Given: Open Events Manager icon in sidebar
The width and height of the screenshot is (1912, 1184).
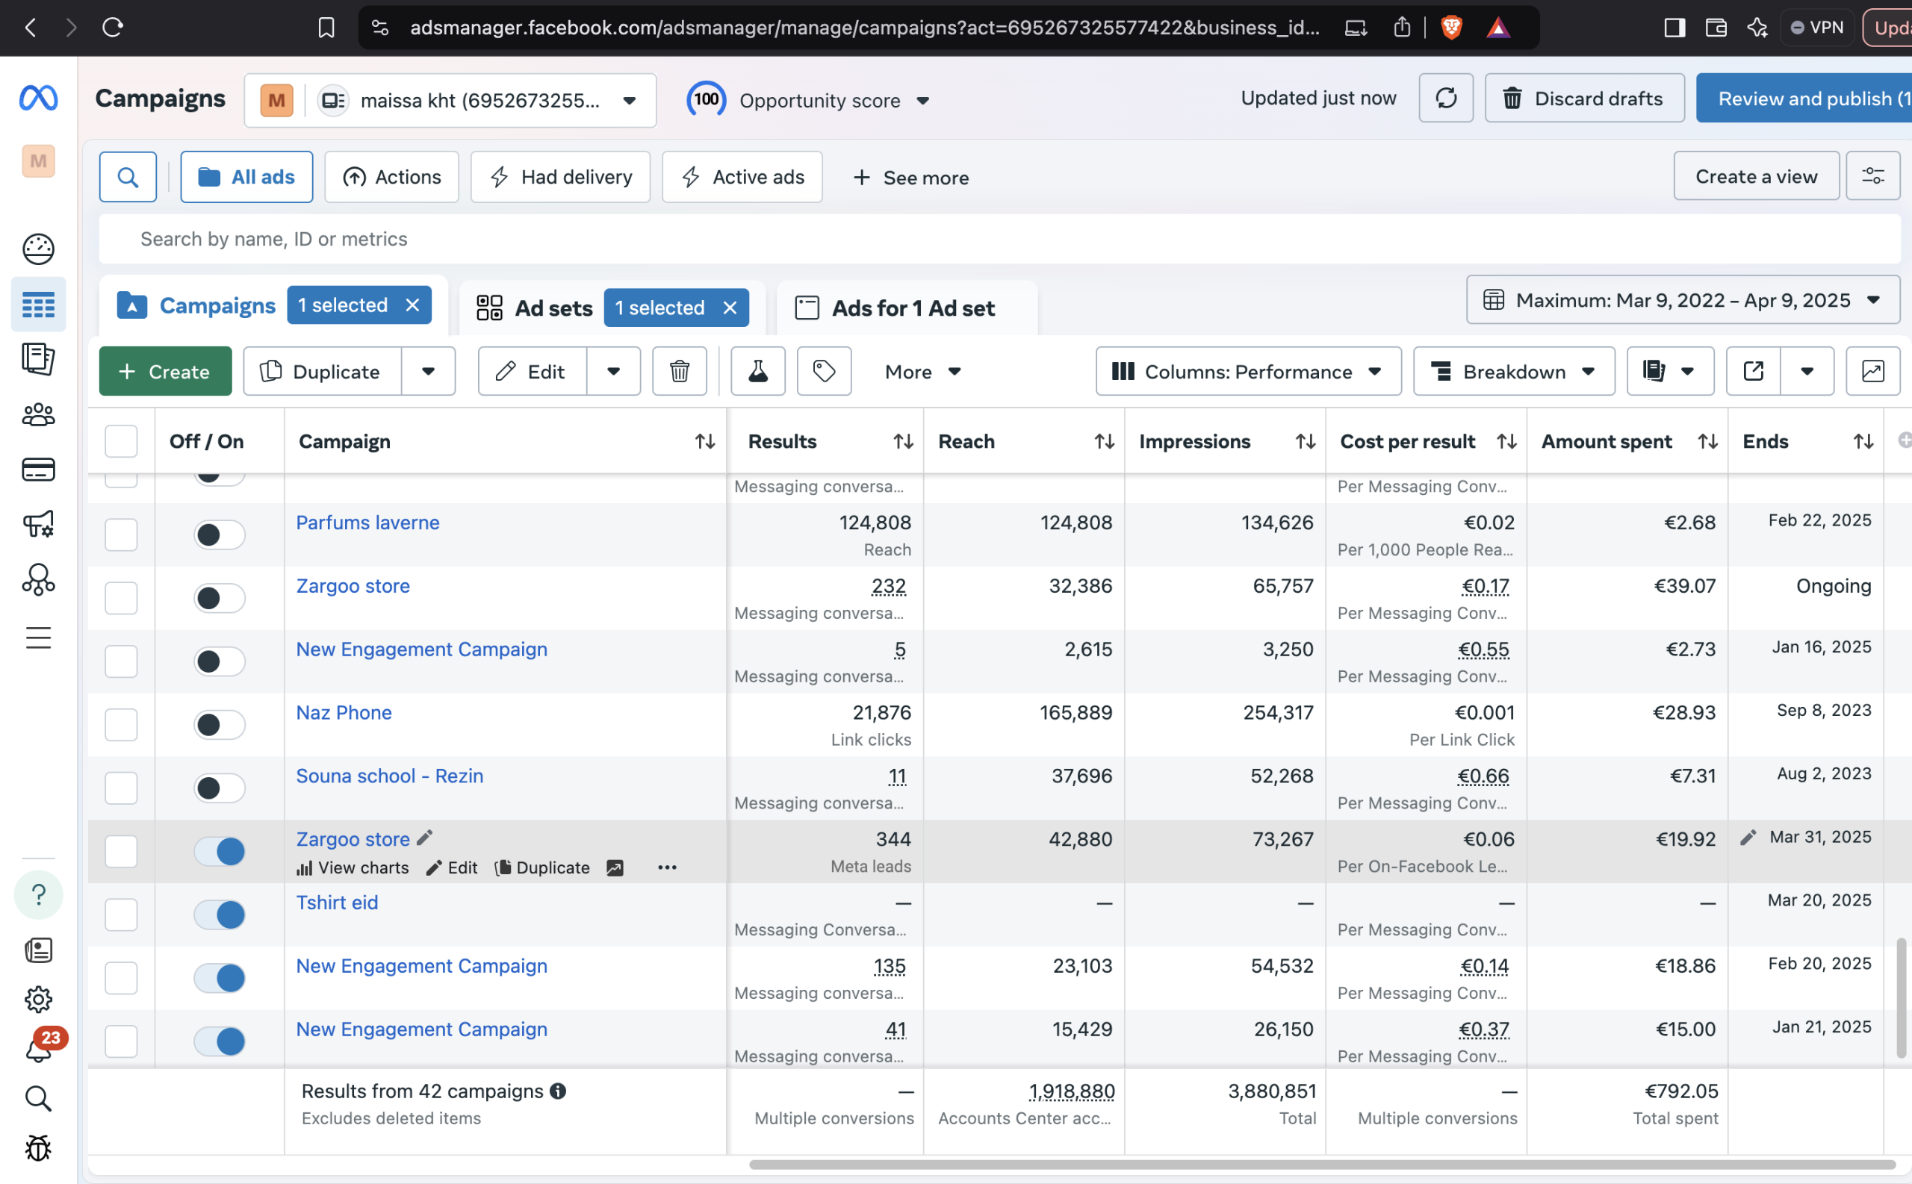Looking at the screenshot, I should (x=38, y=579).
